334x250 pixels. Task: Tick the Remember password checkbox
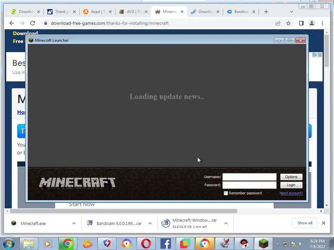[226, 193]
